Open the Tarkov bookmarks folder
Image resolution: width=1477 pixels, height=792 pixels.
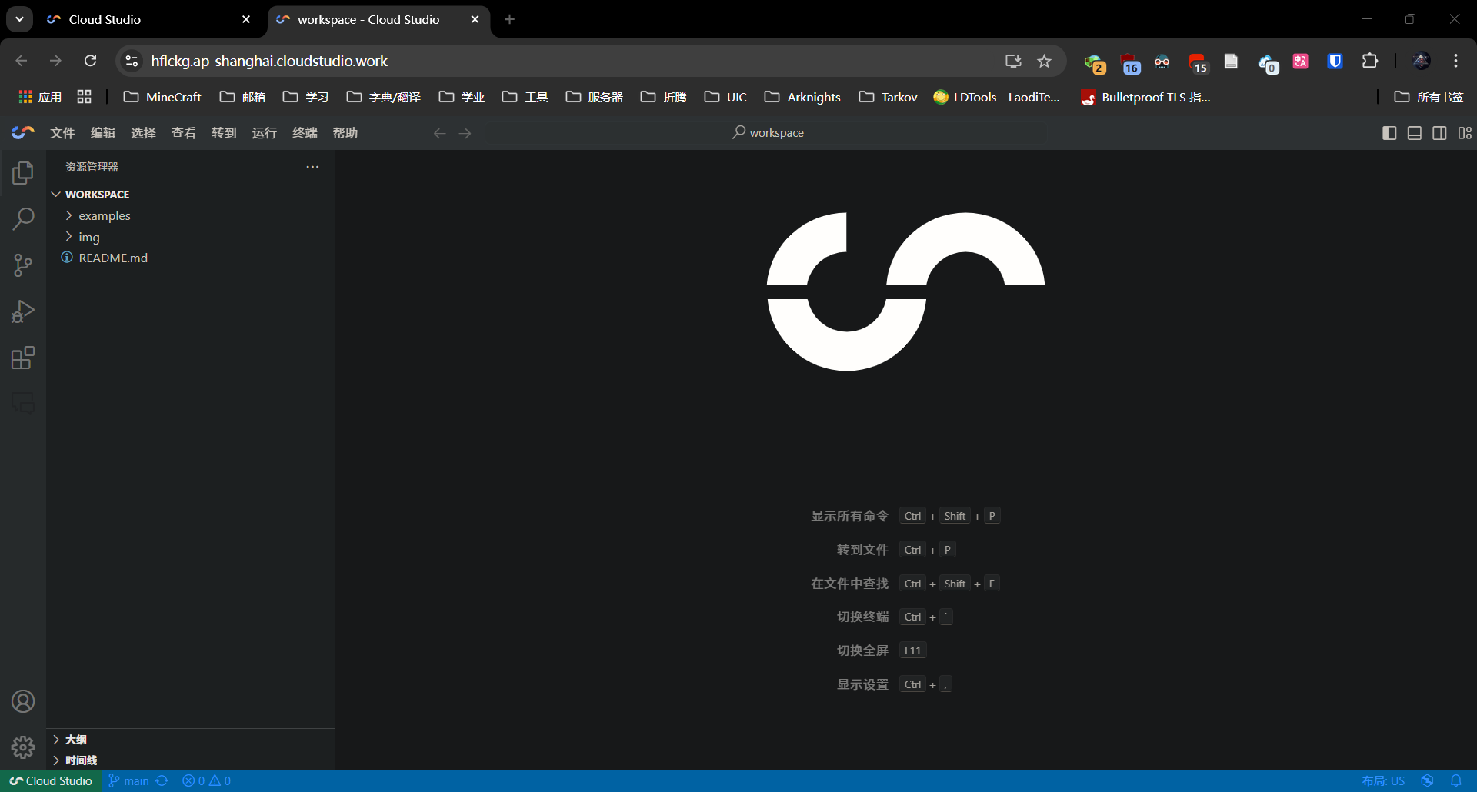click(889, 97)
